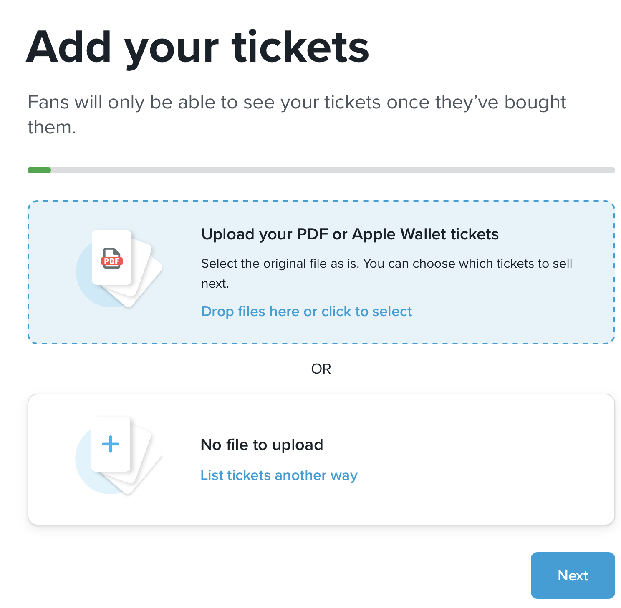The image size is (621, 608).
Task: Click the 'No file to upload' label
Action: click(262, 445)
